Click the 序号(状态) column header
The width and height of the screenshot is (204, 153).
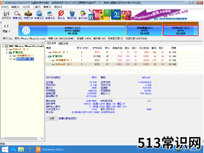(83, 48)
